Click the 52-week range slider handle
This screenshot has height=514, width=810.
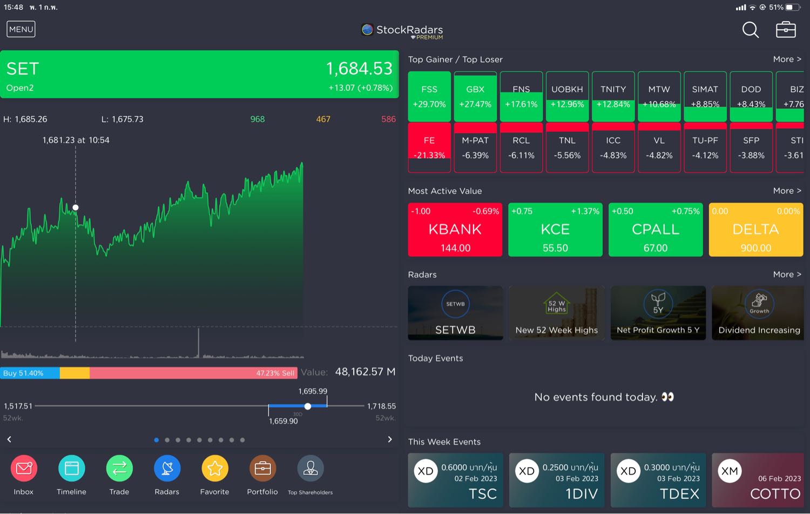tap(308, 406)
